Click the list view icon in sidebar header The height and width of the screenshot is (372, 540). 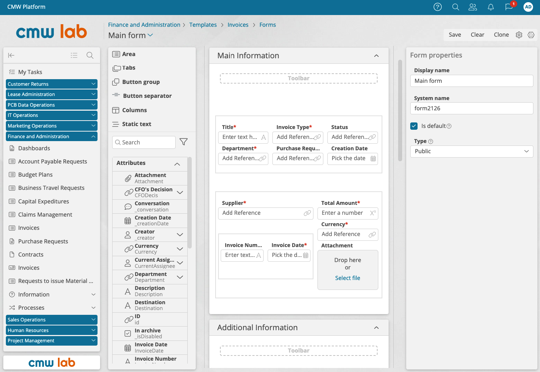[74, 55]
